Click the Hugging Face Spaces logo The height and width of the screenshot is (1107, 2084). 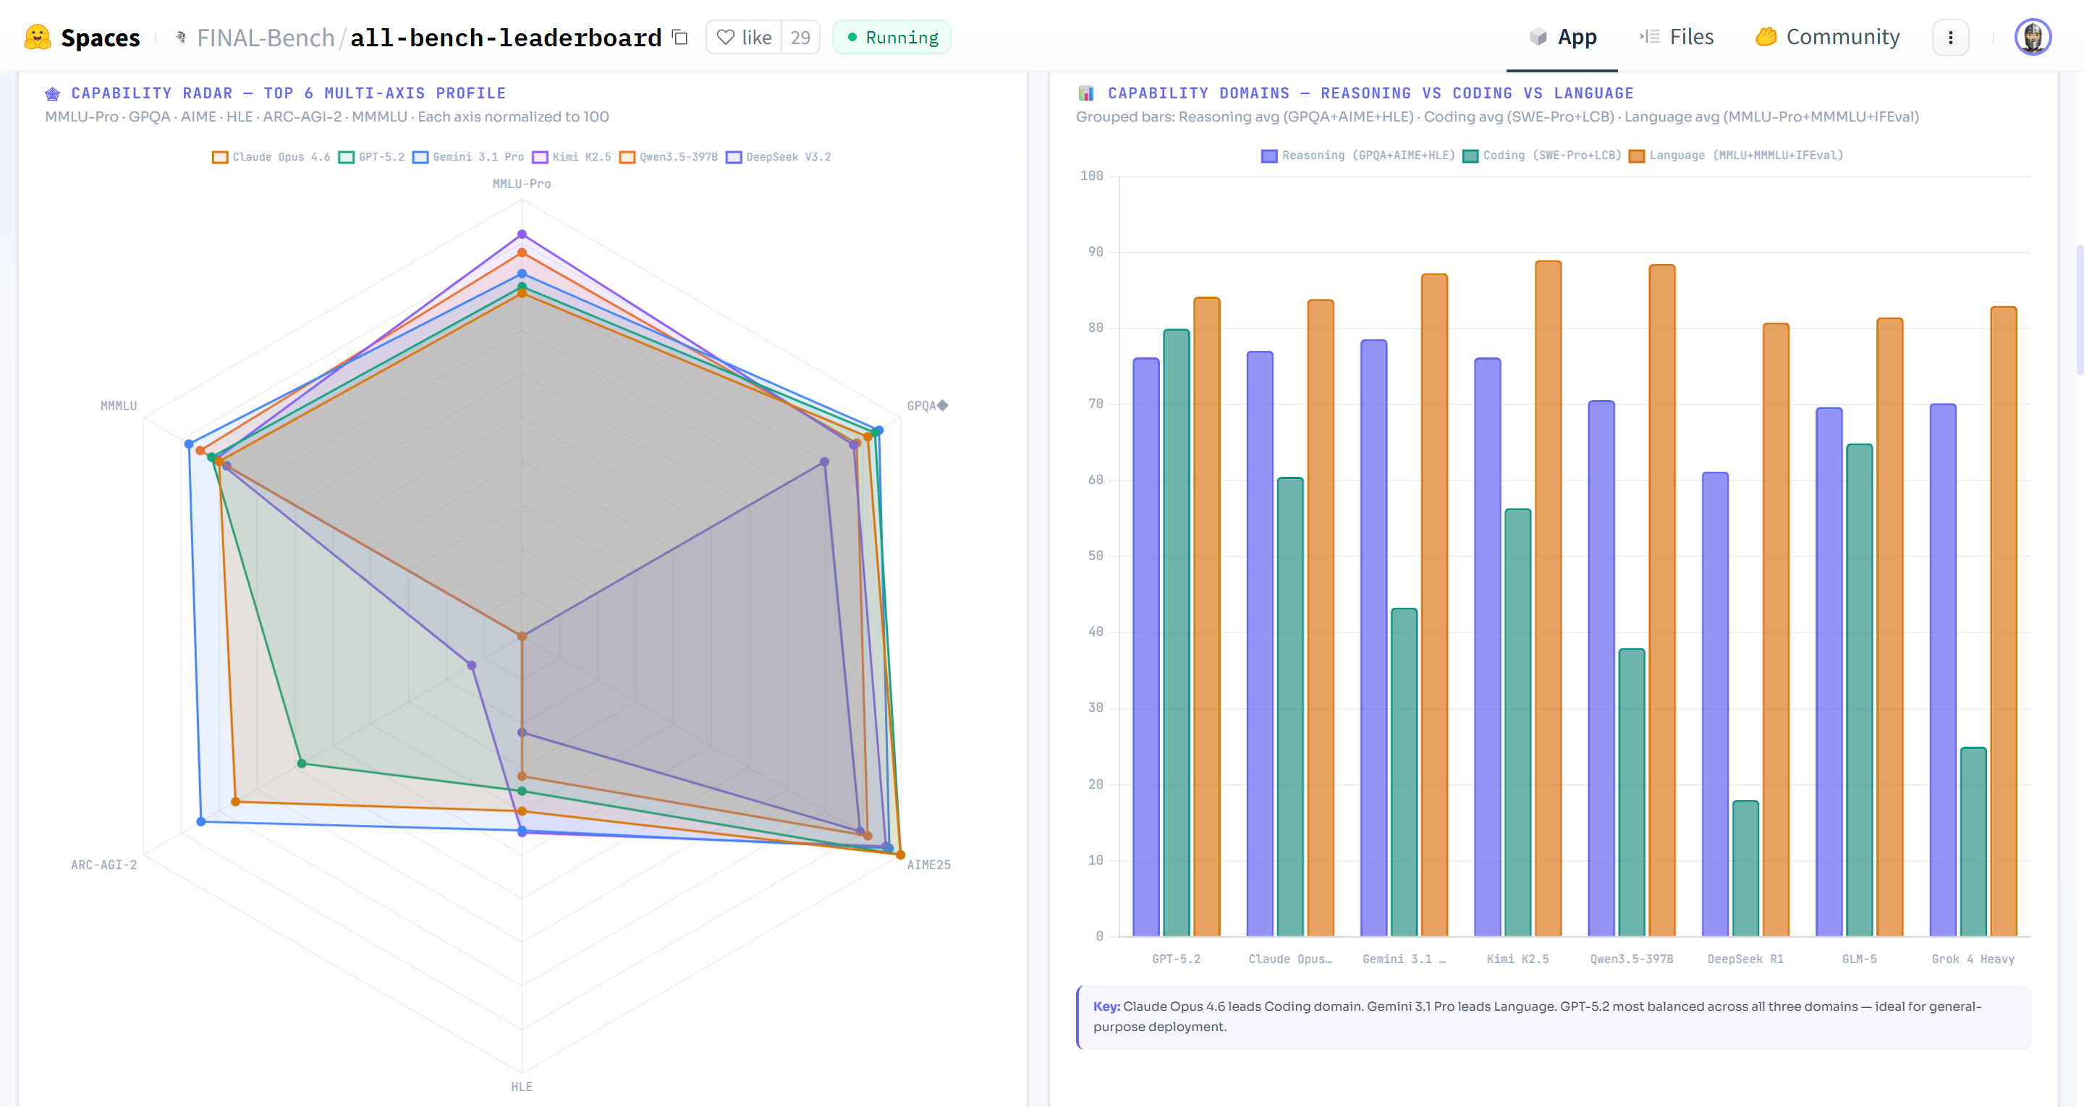tap(37, 37)
